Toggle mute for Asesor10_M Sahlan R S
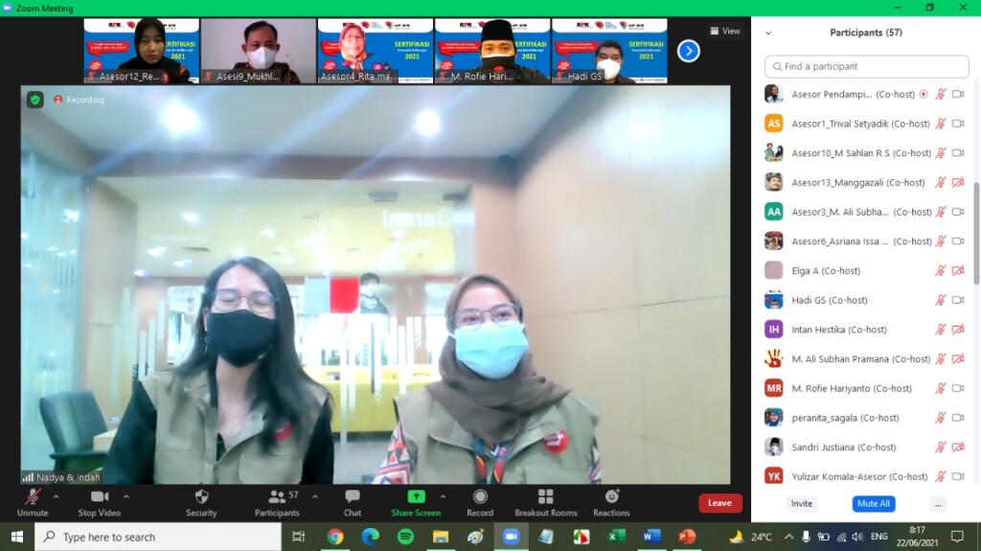Viewport: 981px width, 551px height. (941, 152)
